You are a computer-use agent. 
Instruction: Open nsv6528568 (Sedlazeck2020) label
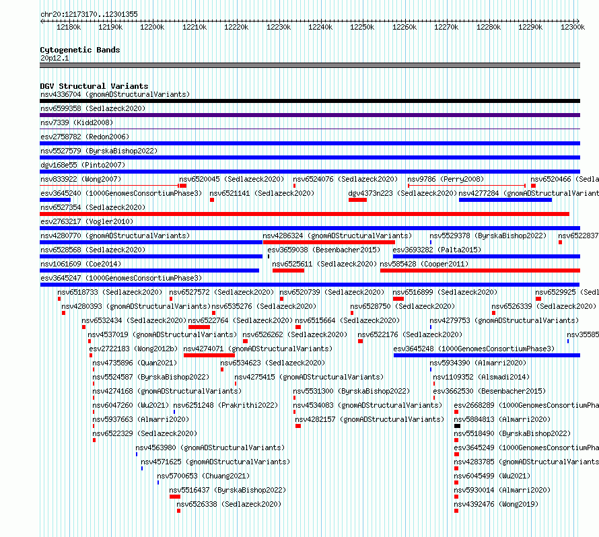click(x=93, y=250)
